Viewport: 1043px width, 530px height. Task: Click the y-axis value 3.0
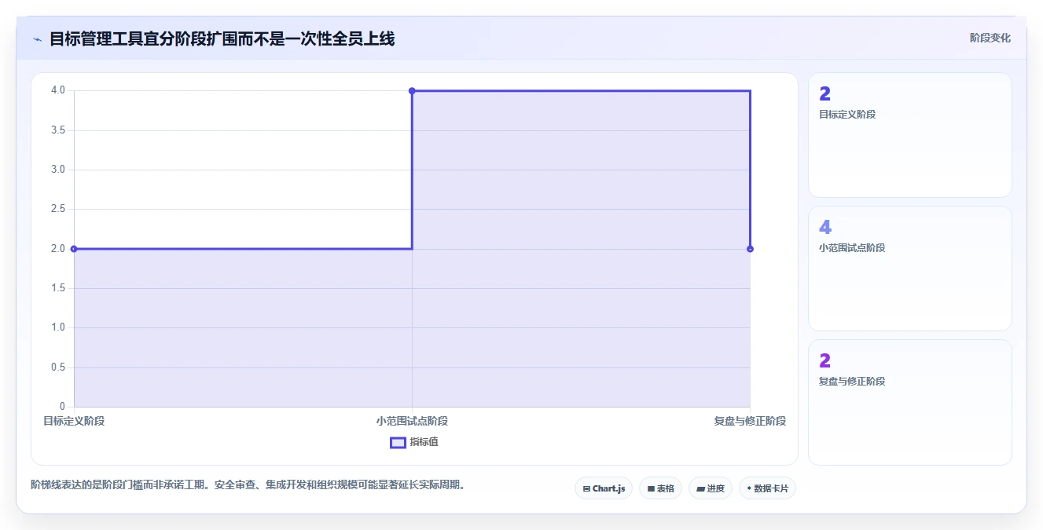[x=58, y=170]
